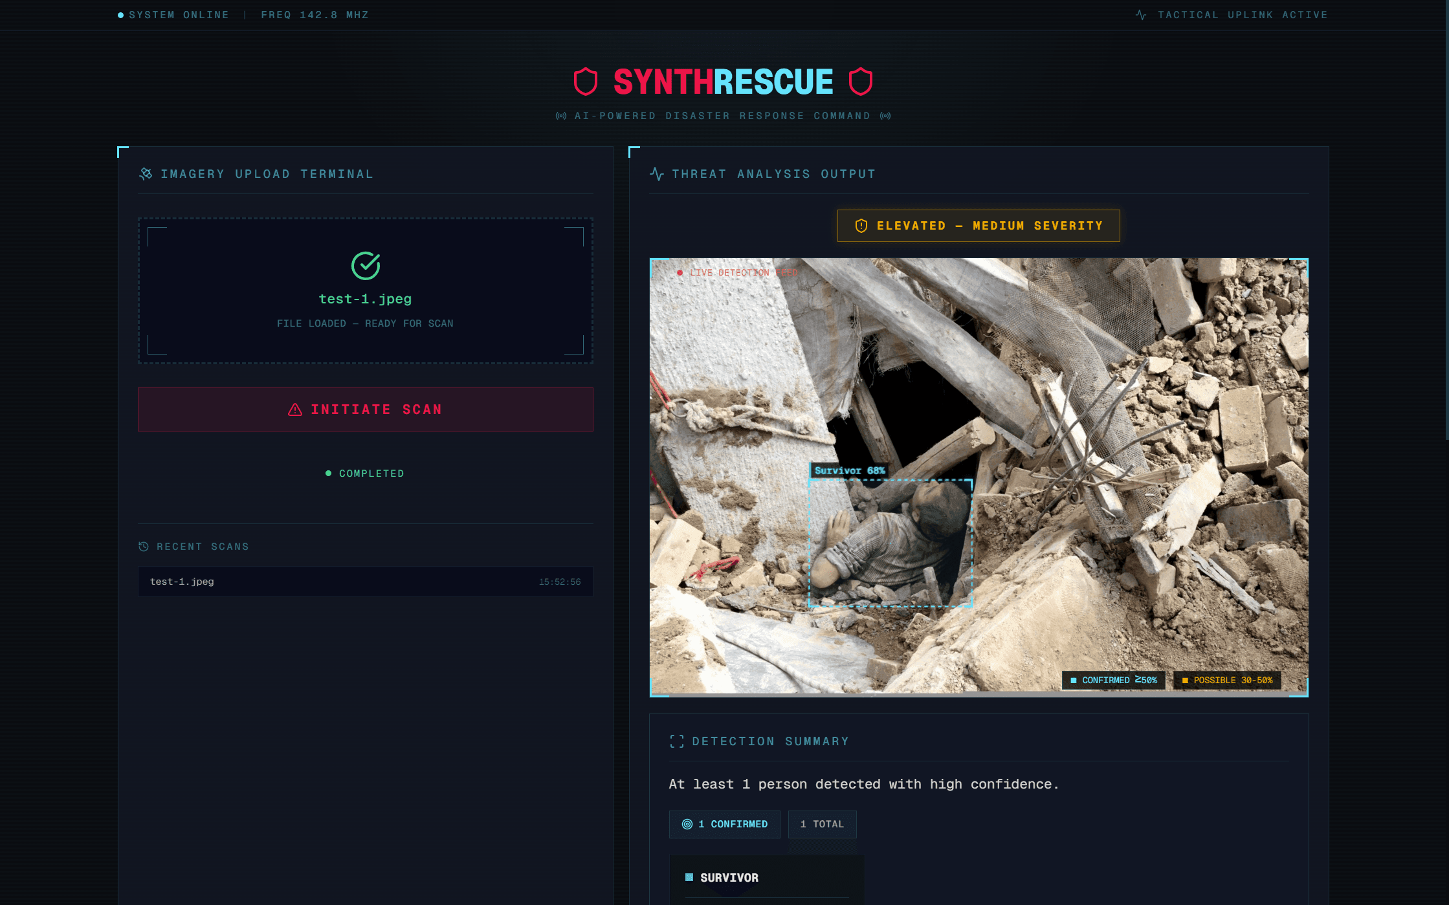Click the satellite icon in Imagery Upload Terminal header

[146, 173]
